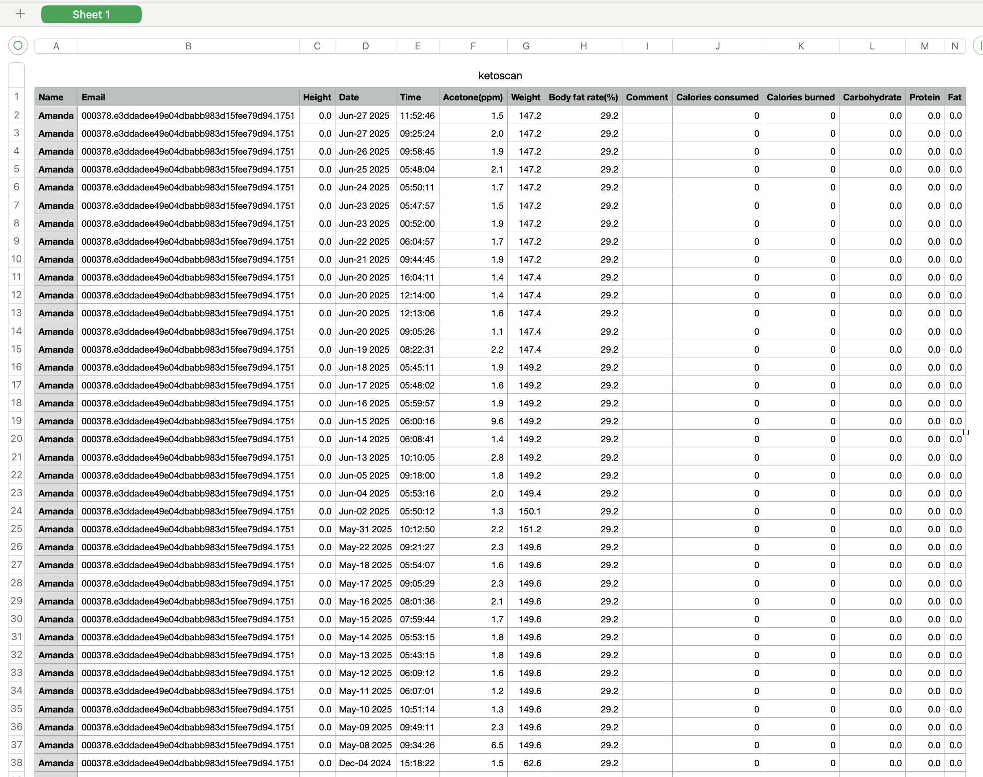Click the Date header cell
Screen dimensions: 983x777
[365, 97]
